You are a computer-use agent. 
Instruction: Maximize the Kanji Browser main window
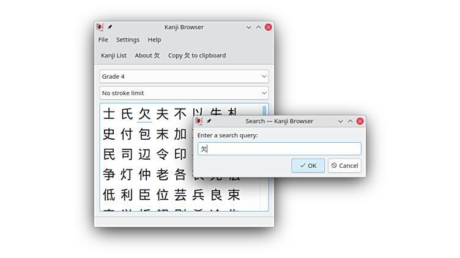tap(259, 27)
